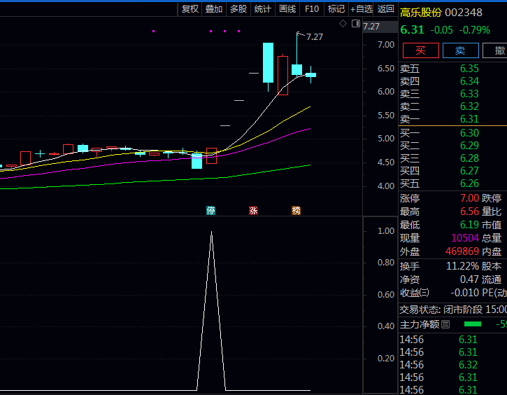The image size is (507, 395).
Task: Click the 复权 toolbar button
Action: (190, 9)
